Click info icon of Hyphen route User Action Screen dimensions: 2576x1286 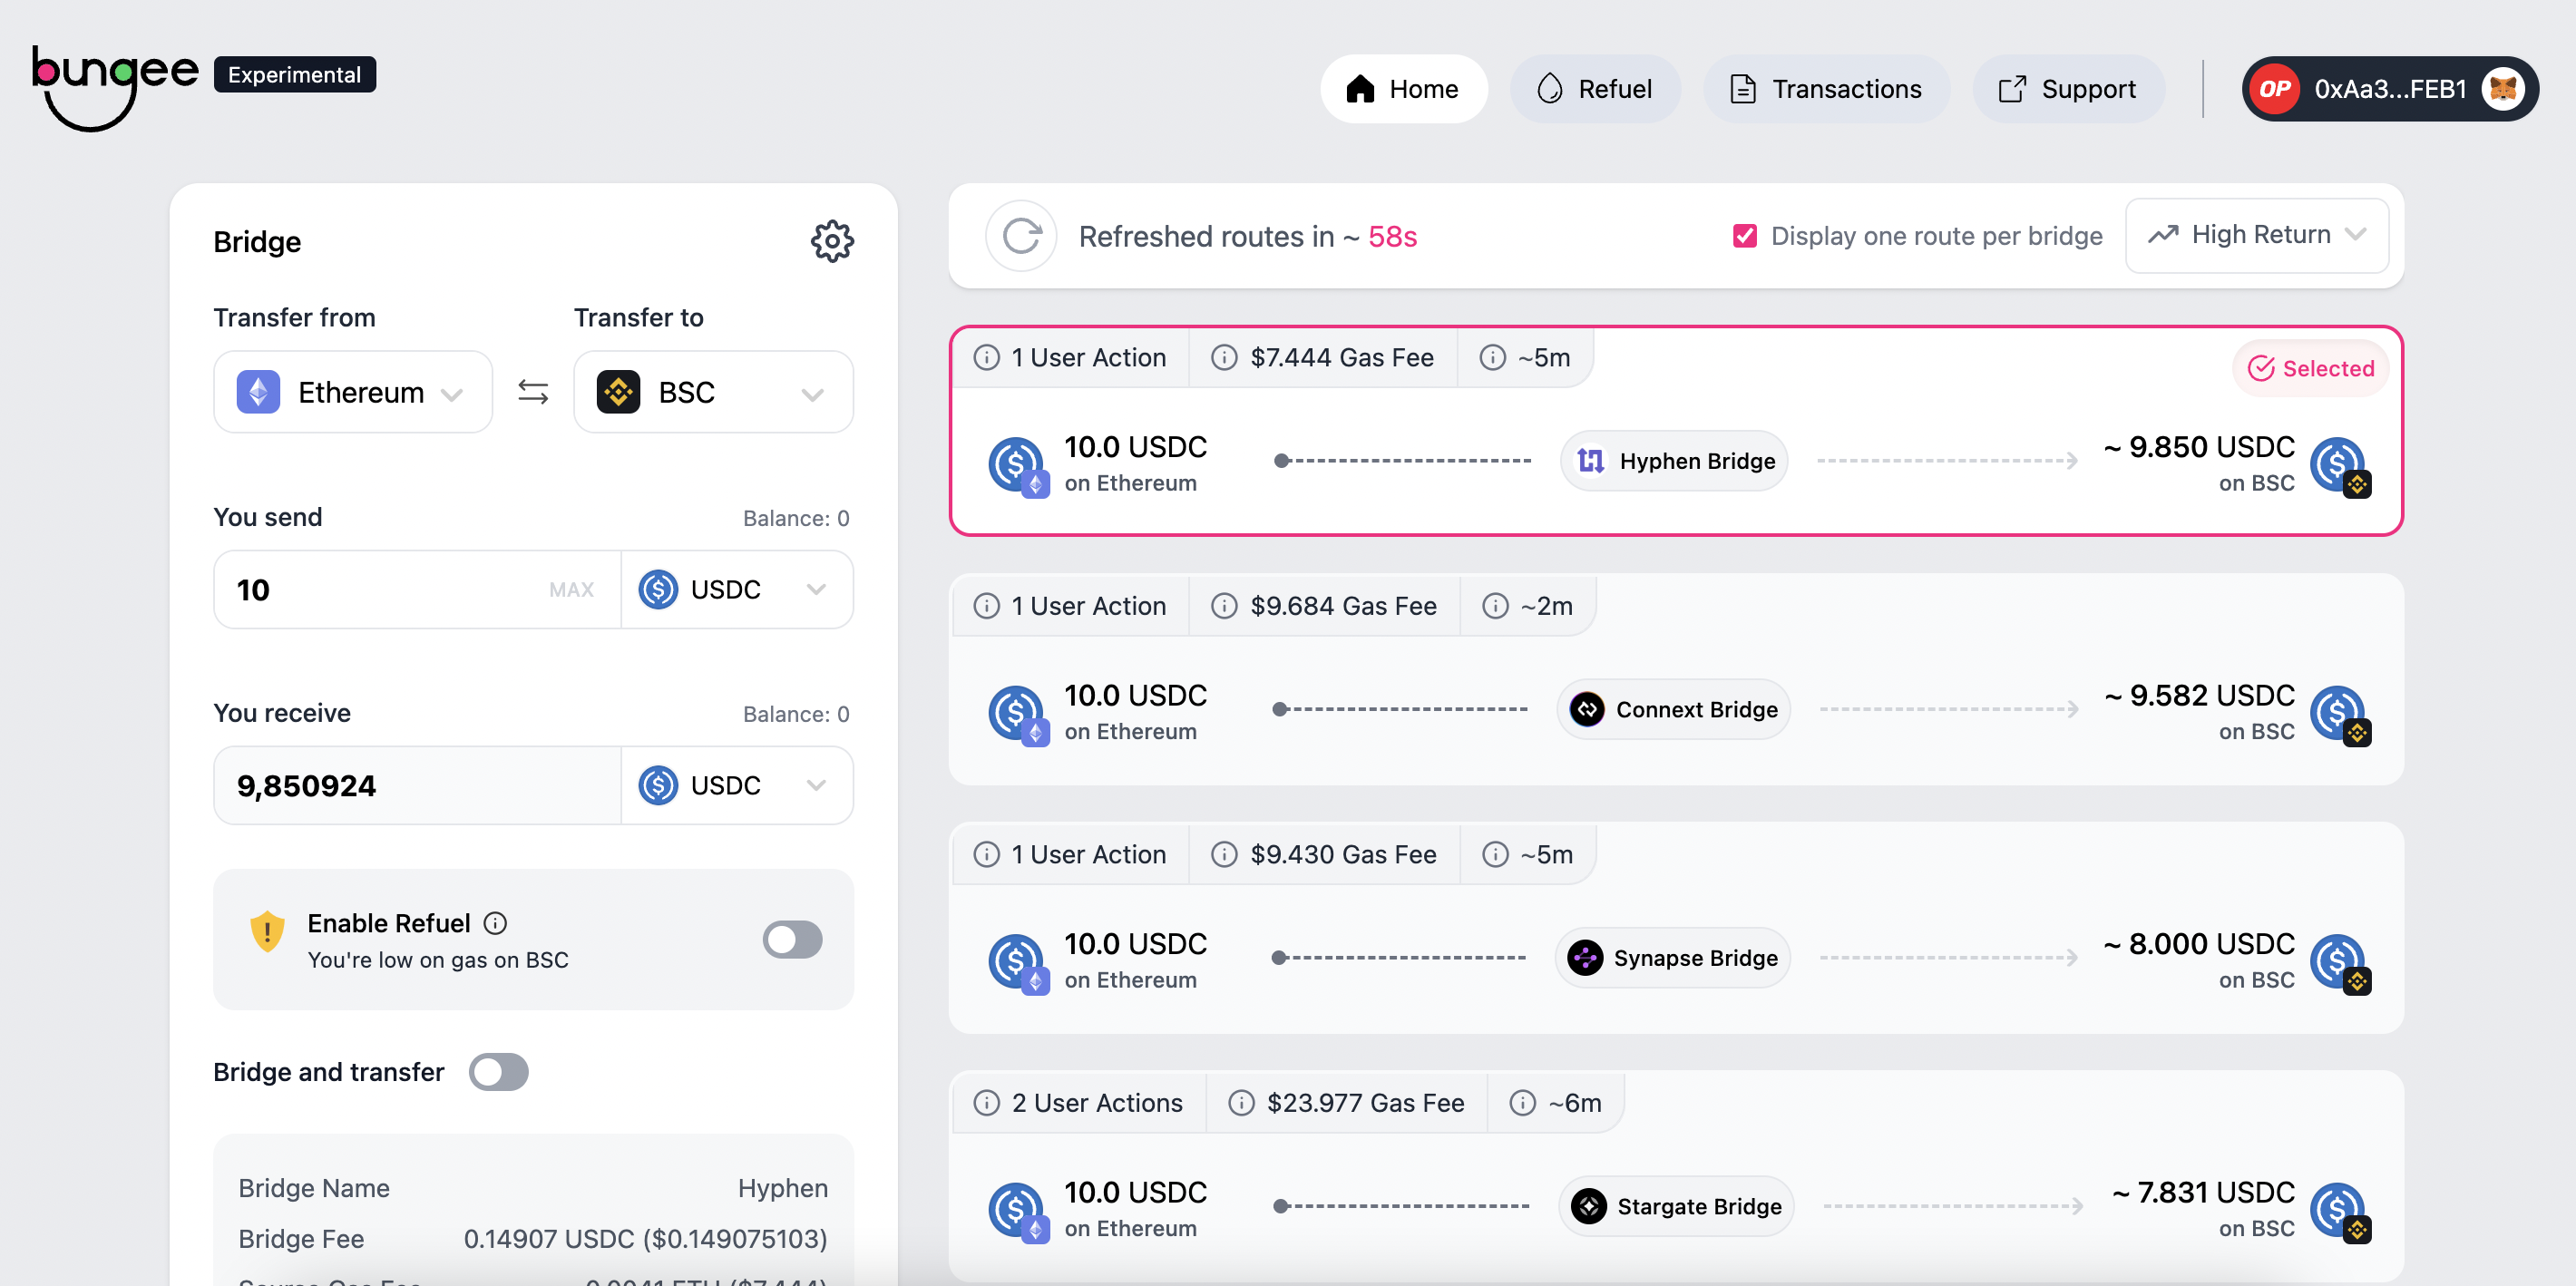click(986, 357)
